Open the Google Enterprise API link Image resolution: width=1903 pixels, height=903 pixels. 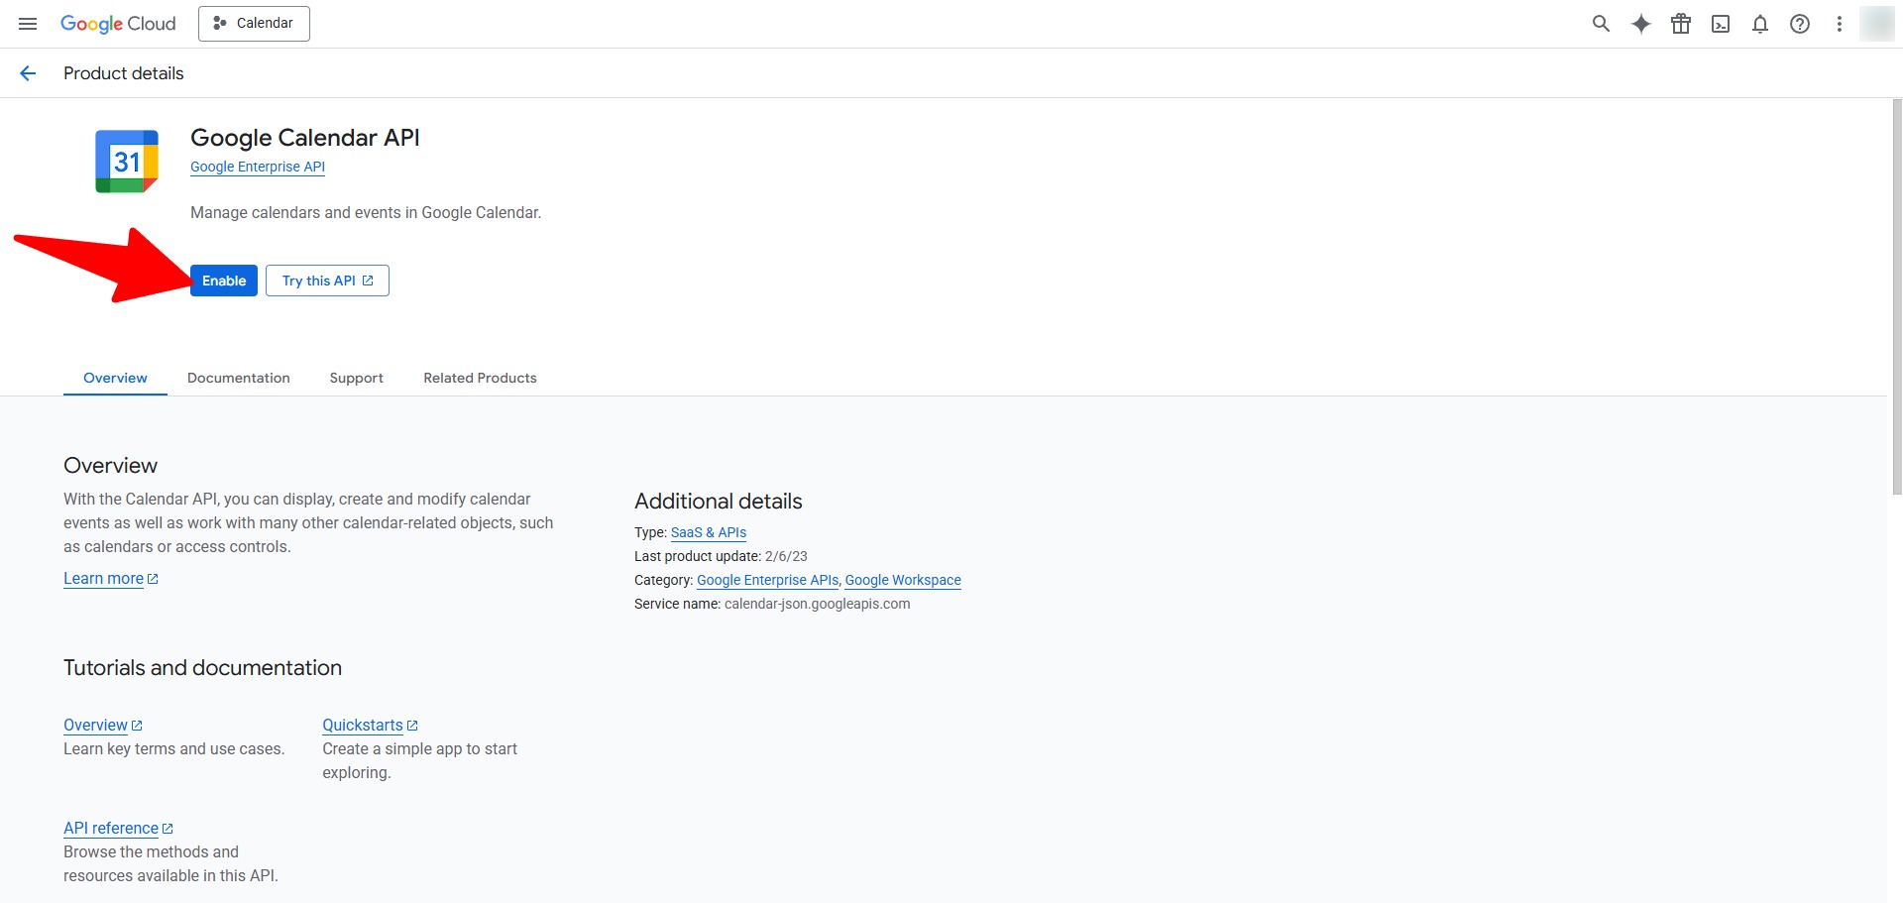click(x=258, y=167)
